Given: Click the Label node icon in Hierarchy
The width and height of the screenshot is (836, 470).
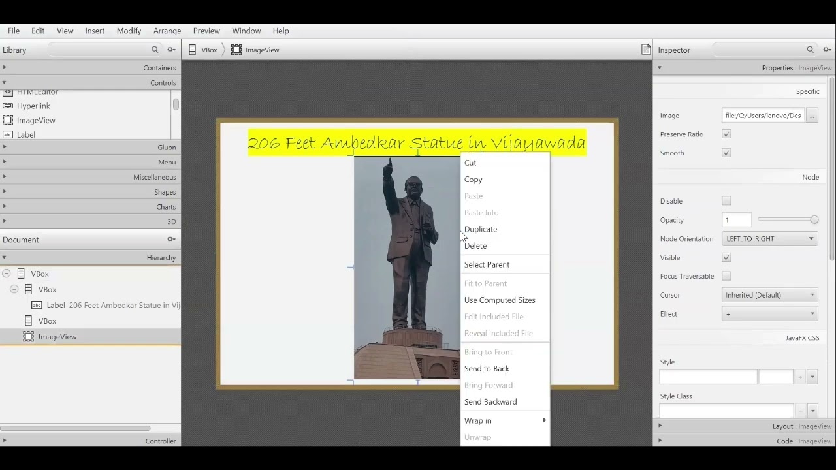Looking at the screenshot, I should tap(37, 305).
